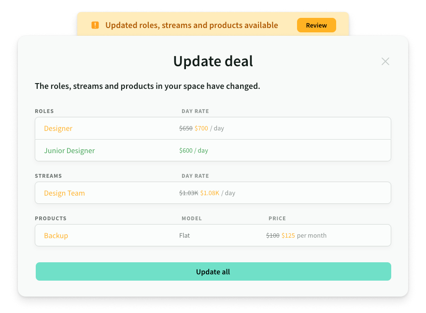426x313 pixels.
Task: Click the 'Updated roles, streams and products available' banner text
Action: click(191, 25)
